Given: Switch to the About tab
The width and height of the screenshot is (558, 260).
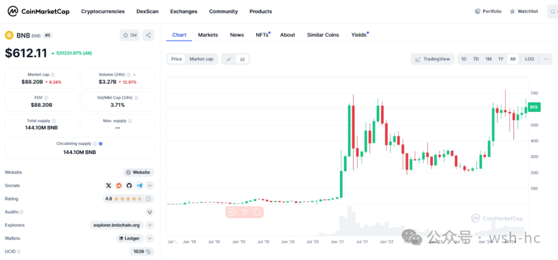Looking at the screenshot, I should coord(288,35).
